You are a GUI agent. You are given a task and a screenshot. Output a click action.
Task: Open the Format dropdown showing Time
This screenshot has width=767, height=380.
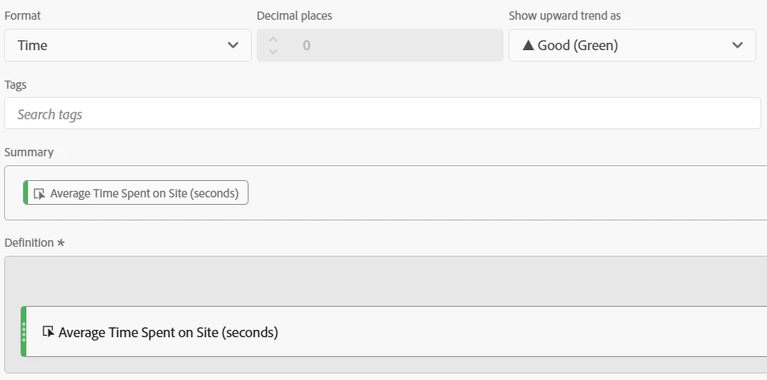[x=128, y=45]
